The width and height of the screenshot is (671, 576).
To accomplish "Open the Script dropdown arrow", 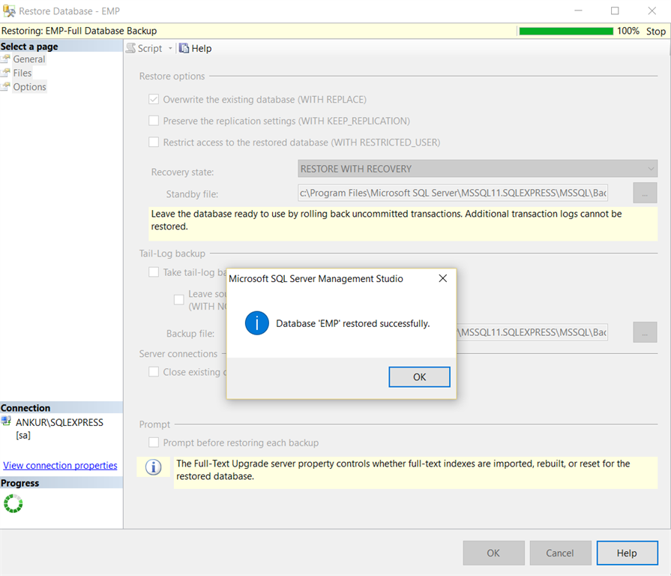I will [170, 48].
